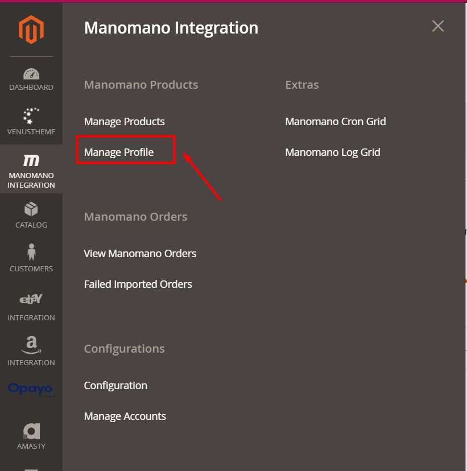This screenshot has height=471, width=467.
Task: Open View Manomano Orders link
Action: (x=140, y=254)
